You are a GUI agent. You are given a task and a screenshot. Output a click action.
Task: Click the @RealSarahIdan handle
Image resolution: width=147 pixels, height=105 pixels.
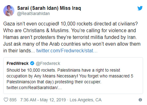tap(33, 13)
